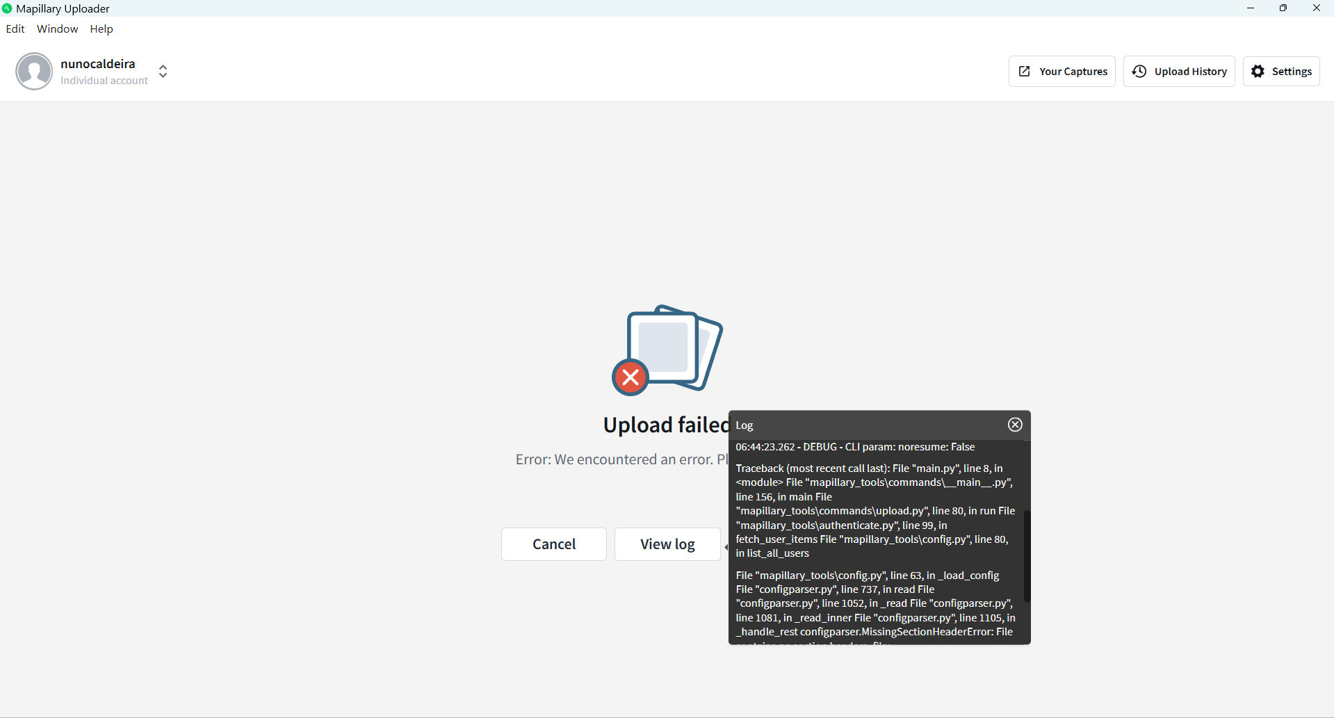Click the Your Captures button label
The image size is (1334, 718).
[x=1073, y=72]
